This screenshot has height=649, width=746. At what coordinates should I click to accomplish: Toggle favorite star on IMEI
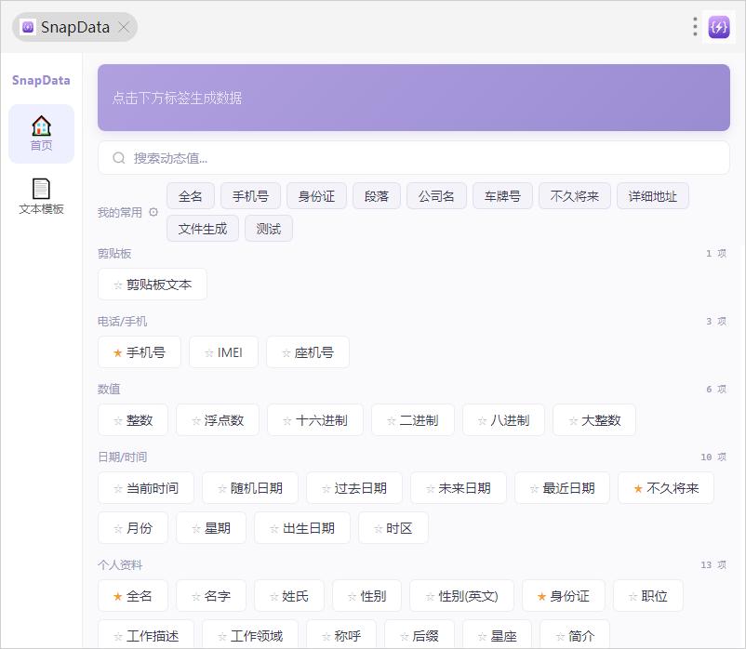(x=209, y=352)
